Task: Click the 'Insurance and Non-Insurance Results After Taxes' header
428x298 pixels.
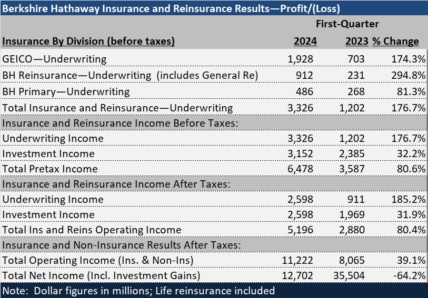Action: pos(122,245)
